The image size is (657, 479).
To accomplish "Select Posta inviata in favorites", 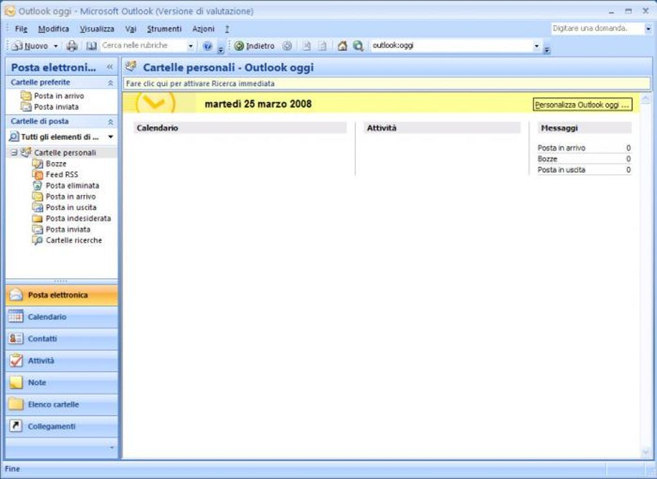I will 50,107.
